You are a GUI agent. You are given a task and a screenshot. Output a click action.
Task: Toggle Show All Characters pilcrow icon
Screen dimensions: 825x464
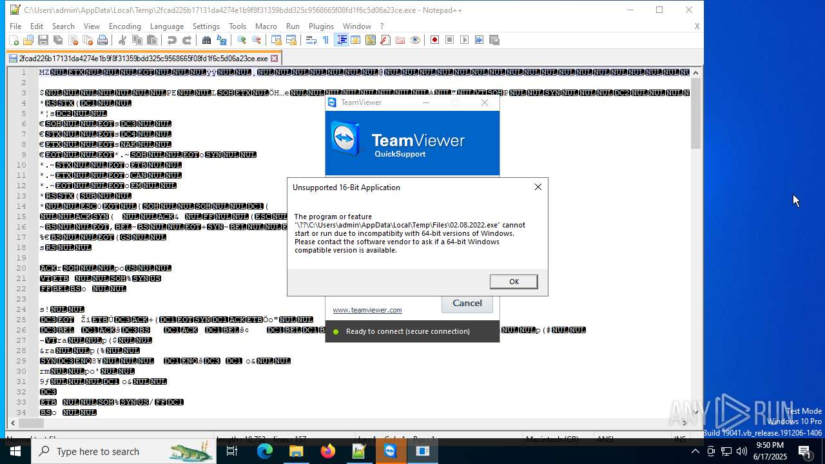(325, 40)
